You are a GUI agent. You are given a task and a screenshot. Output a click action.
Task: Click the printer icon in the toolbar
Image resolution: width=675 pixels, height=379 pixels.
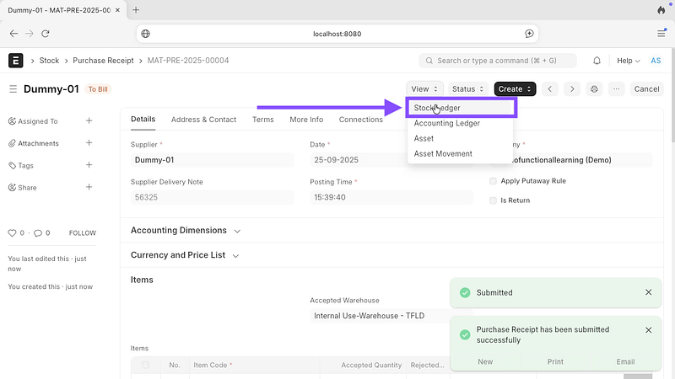point(595,89)
